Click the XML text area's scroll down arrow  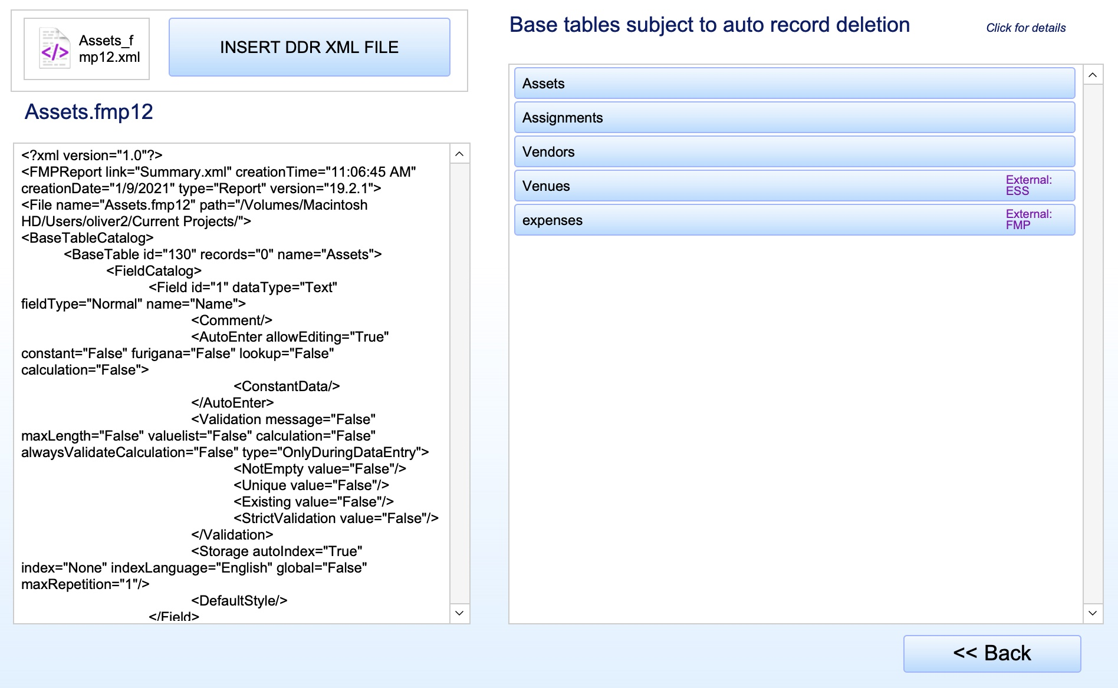(x=459, y=613)
